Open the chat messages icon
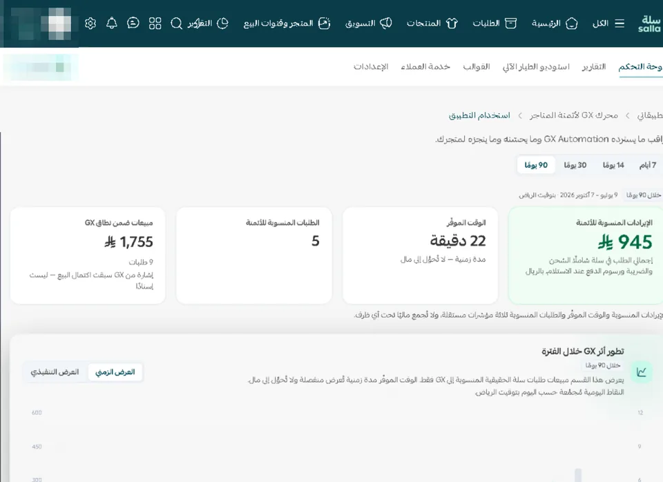 (133, 23)
